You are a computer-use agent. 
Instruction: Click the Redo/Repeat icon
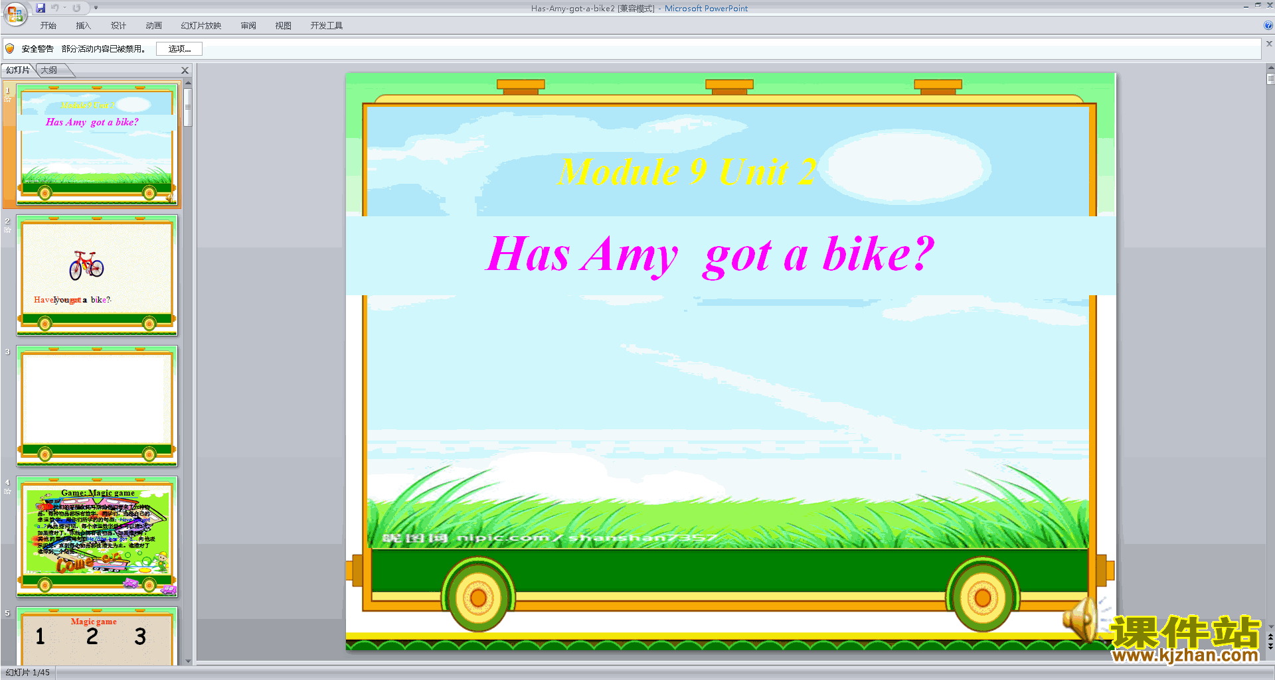click(76, 8)
